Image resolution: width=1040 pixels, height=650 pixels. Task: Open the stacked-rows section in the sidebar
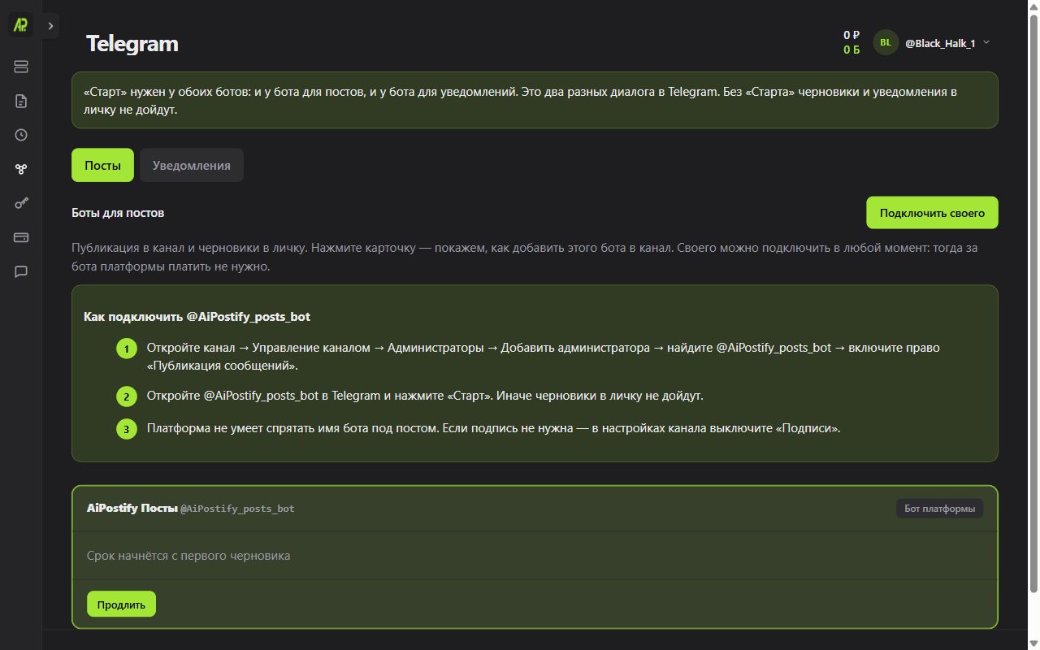[21, 67]
